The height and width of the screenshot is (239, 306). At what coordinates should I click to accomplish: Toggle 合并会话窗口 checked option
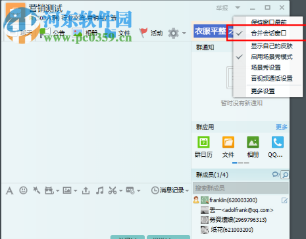tap(268, 33)
